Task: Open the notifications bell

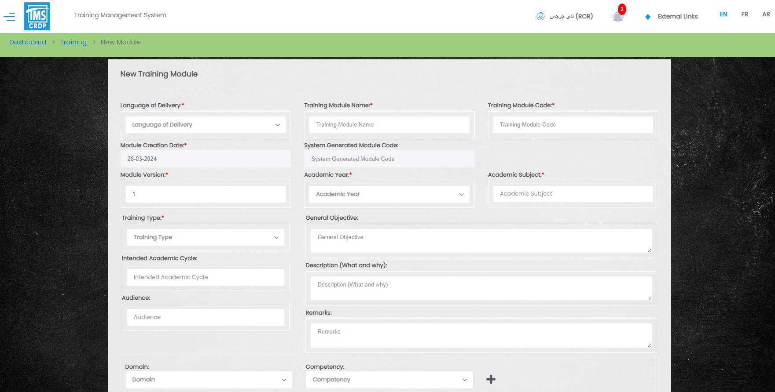Action: click(x=618, y=17)
